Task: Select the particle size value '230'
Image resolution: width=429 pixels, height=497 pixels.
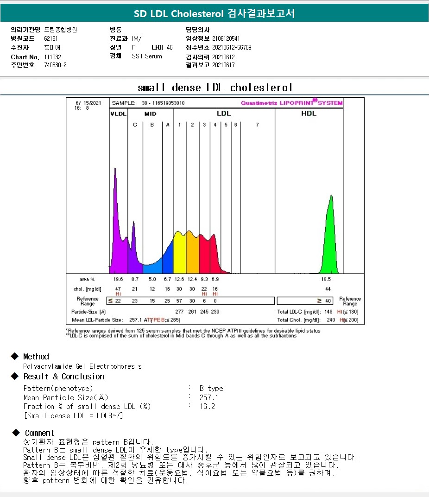Action: coord(215,312)
